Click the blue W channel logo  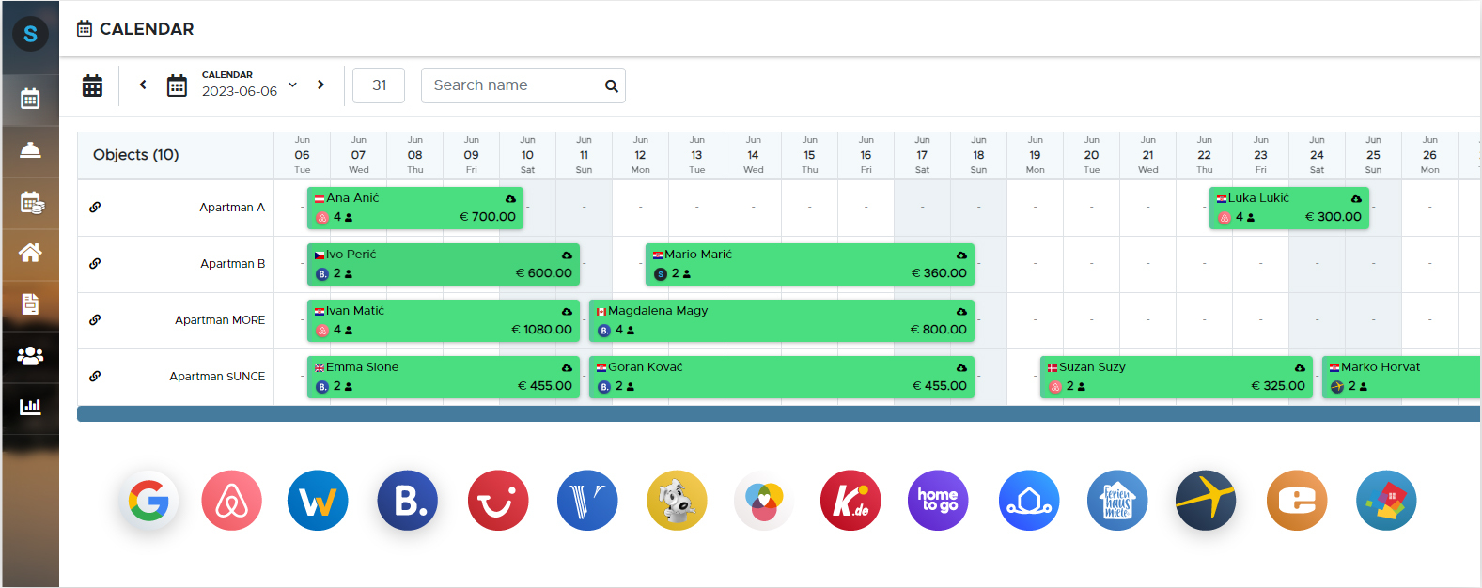318,501
